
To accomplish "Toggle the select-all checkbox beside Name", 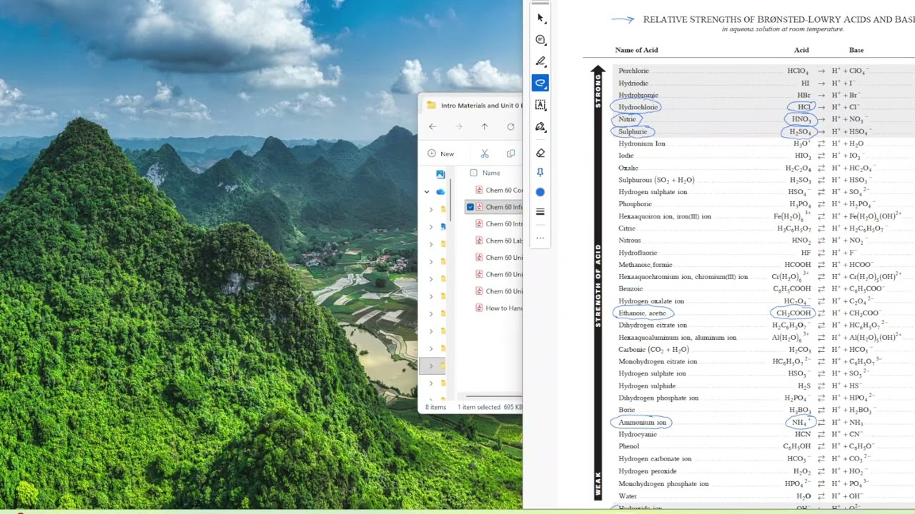I will (x=473, y=173).
